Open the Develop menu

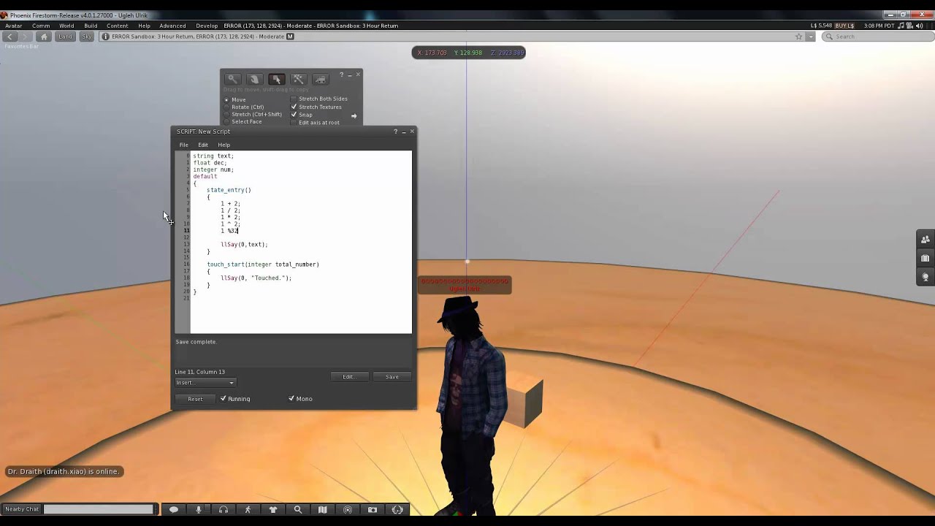[x=207, y=26]
